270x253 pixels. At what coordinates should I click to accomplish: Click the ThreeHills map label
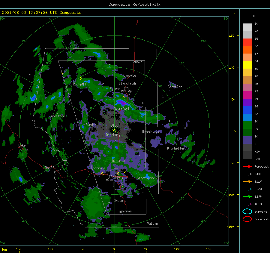coord(151,131)
